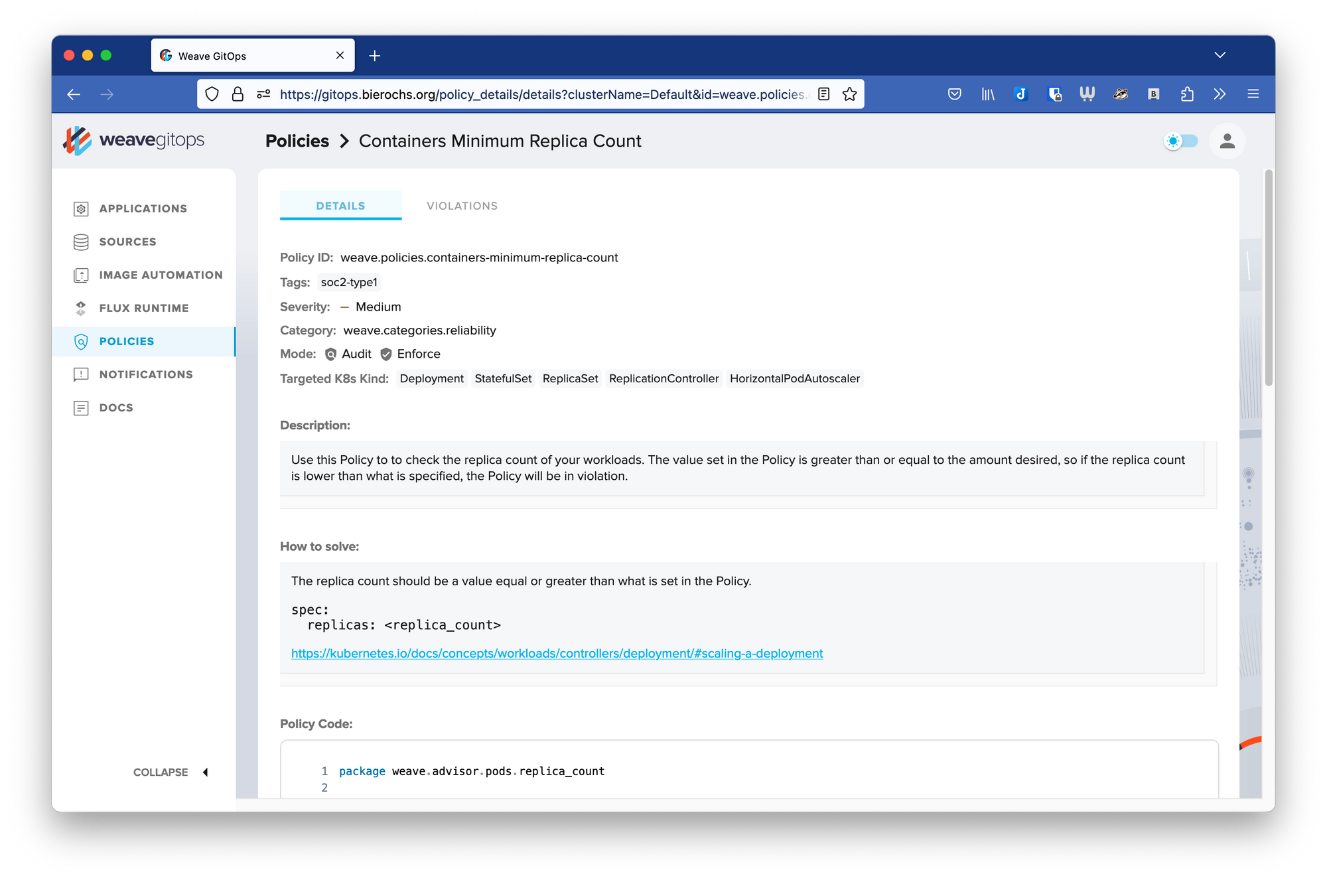Toggle the theme switch top right
1327x880 pixels.
1179,141
